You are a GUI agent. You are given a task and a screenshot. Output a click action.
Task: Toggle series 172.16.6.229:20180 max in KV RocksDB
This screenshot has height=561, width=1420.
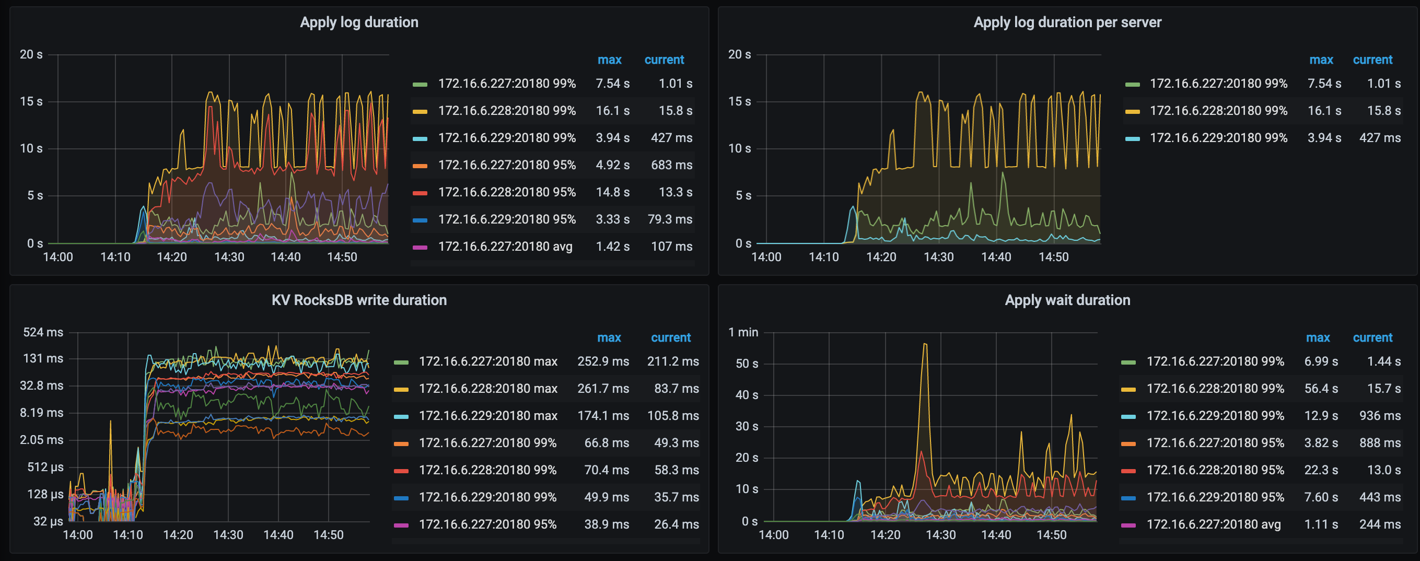click(x=488, y=415)
